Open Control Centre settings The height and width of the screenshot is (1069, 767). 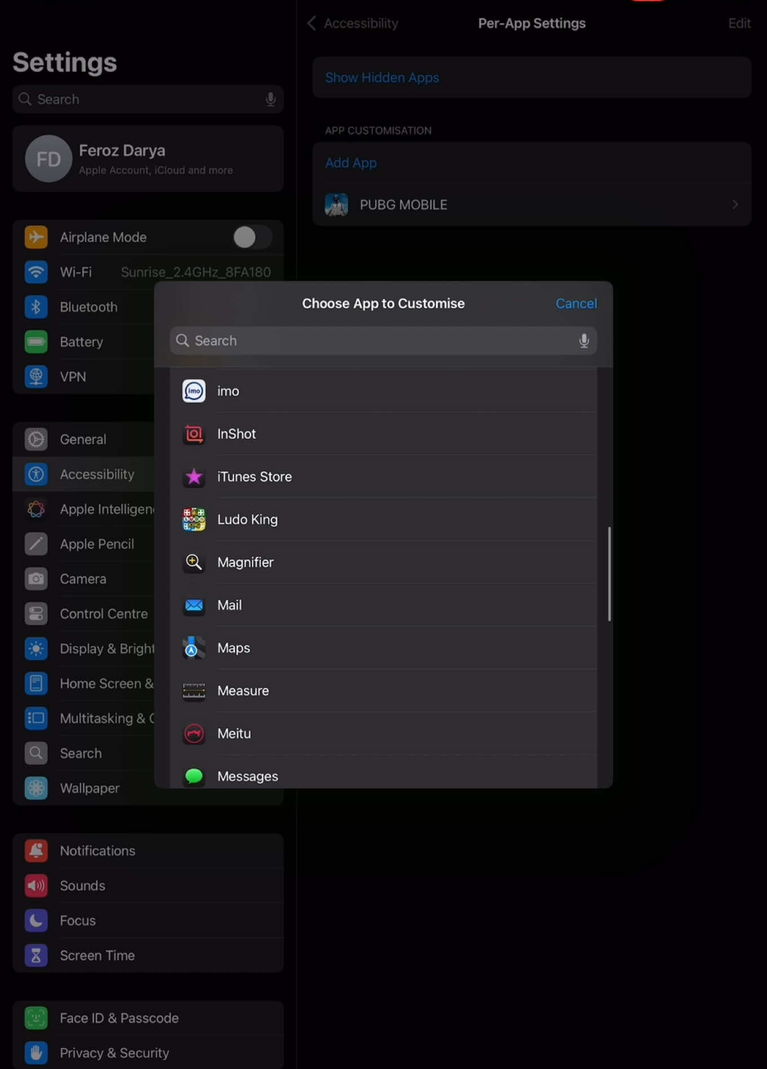83,614
